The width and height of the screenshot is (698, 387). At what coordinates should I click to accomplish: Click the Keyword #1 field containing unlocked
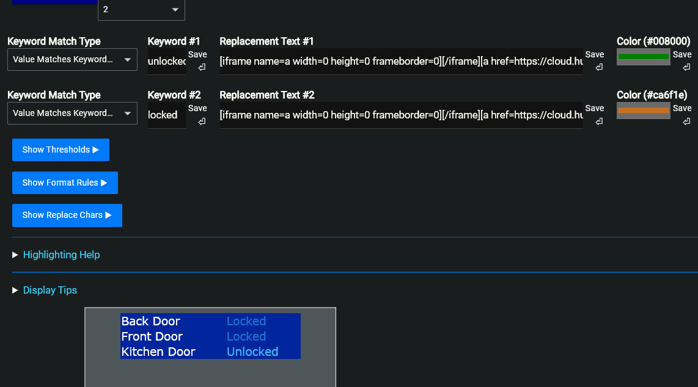point(166,62)
